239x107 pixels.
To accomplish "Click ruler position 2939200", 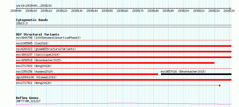I will pos(183,11).
